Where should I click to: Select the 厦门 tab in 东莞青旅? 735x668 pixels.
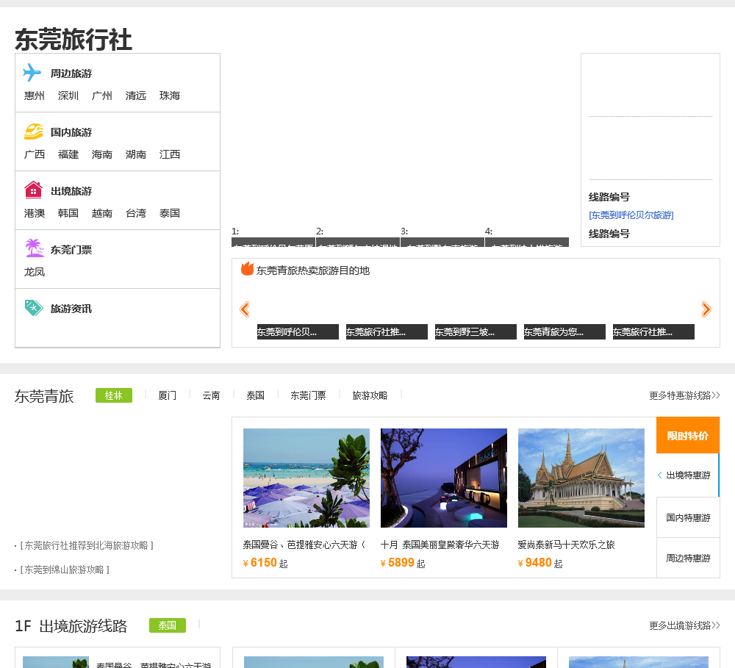click(x=167, y=395)
